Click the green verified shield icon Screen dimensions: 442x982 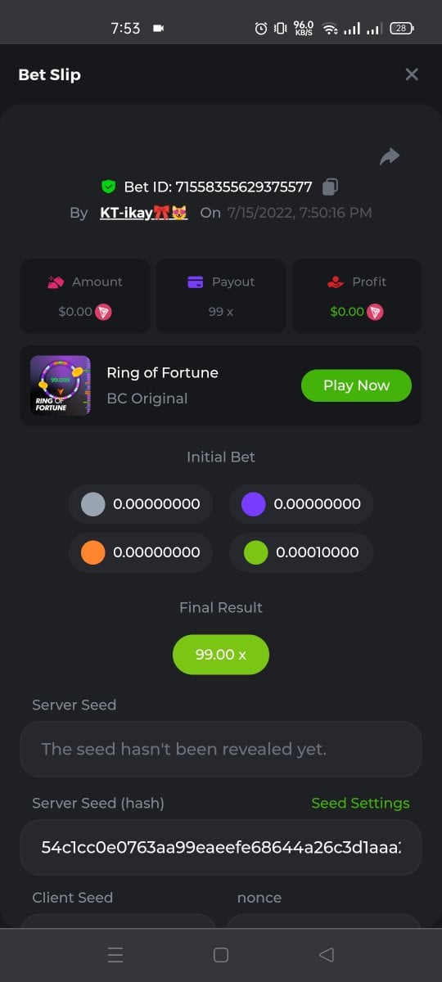click(108, 187)
